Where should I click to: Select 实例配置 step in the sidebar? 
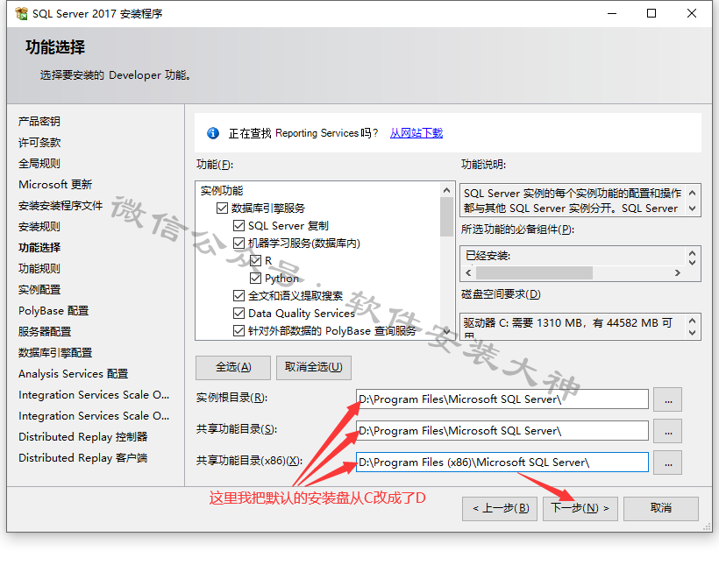pyautogui.click(x=39, y=290)
